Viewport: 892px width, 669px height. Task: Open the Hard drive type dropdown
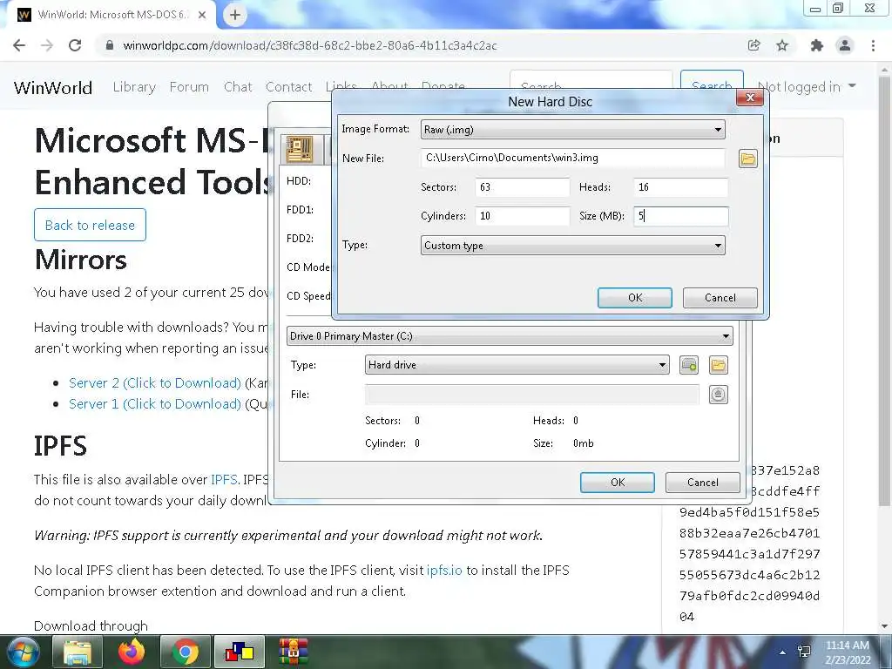point(517,365)
